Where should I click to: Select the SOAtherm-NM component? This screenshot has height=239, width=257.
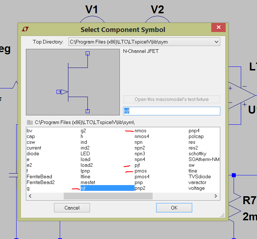coord(204,159)
